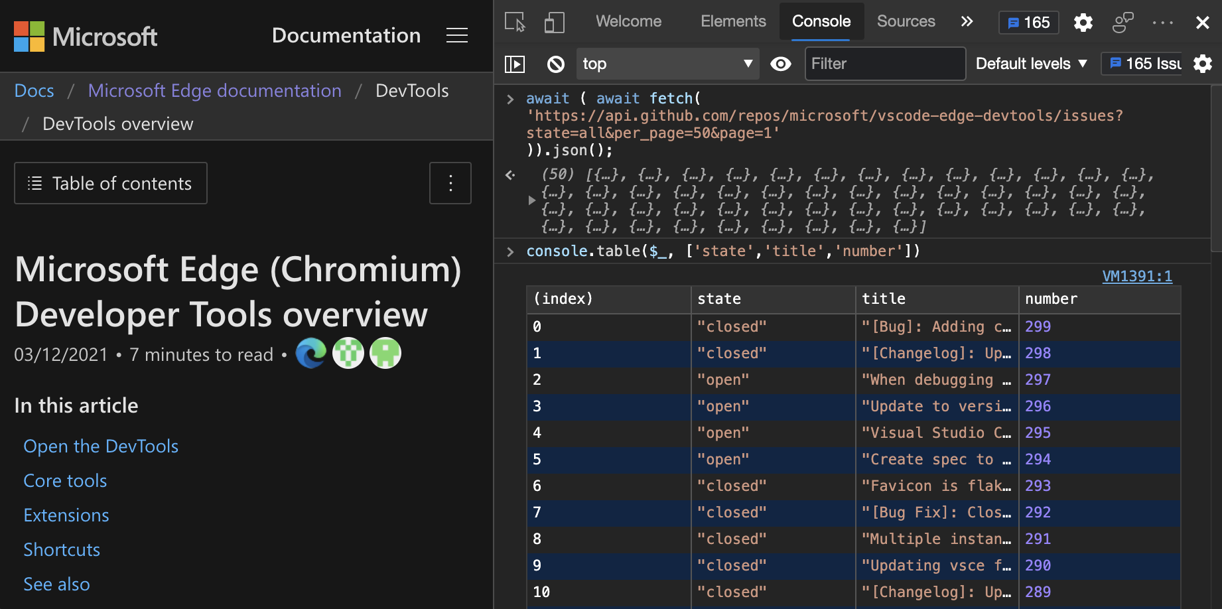The width and height of the screenshot is (1222, 609).
Task: Open the DevTools more options ellipsis
Action: (x=1162, y=23)
